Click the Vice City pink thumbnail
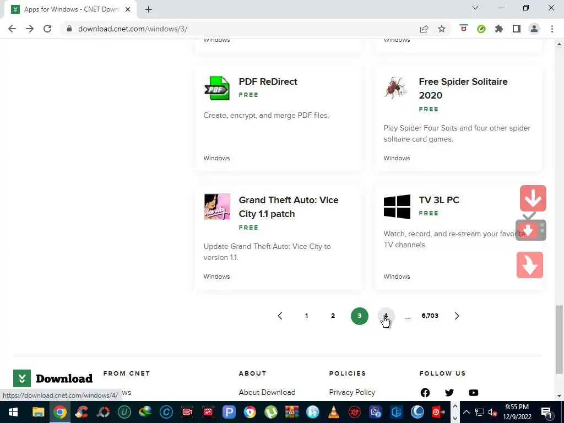 (x=217, y=207)
